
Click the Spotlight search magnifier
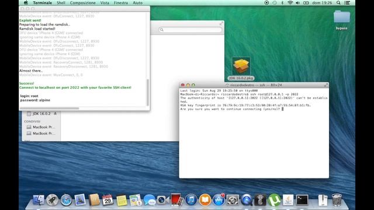[x=338, y=3]
